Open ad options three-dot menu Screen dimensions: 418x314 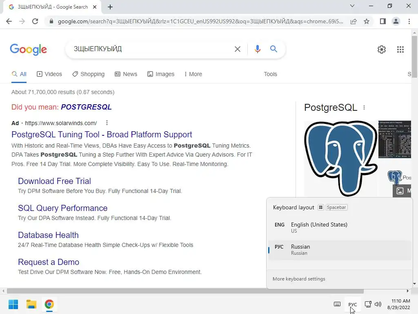[x=107, y=123]
